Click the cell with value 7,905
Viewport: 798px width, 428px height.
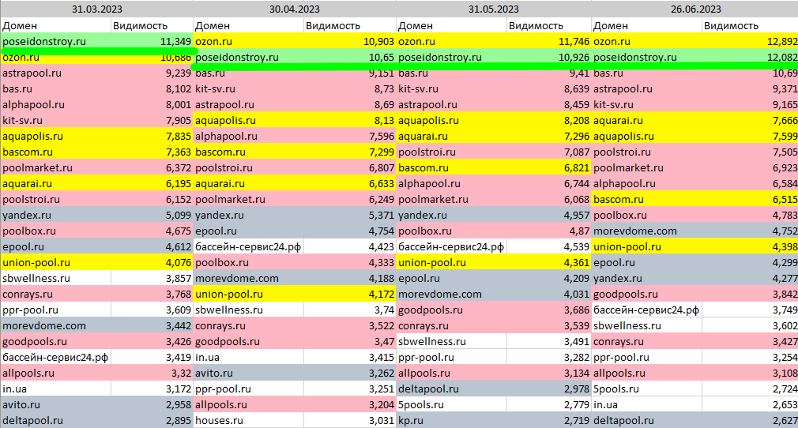152,120
